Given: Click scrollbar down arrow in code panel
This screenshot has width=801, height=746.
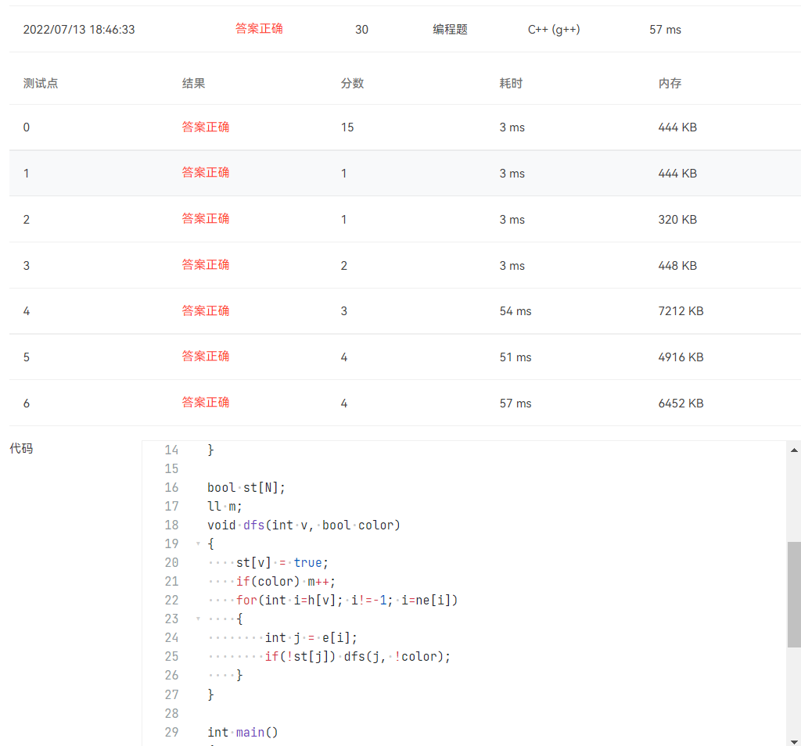Looking at the screenshot, I should (x=794, y=741).
